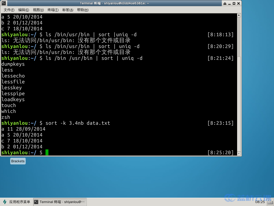Click the Terminal 终端 taskbar button
The image size is (274, 206).
(x=60, y=202)
